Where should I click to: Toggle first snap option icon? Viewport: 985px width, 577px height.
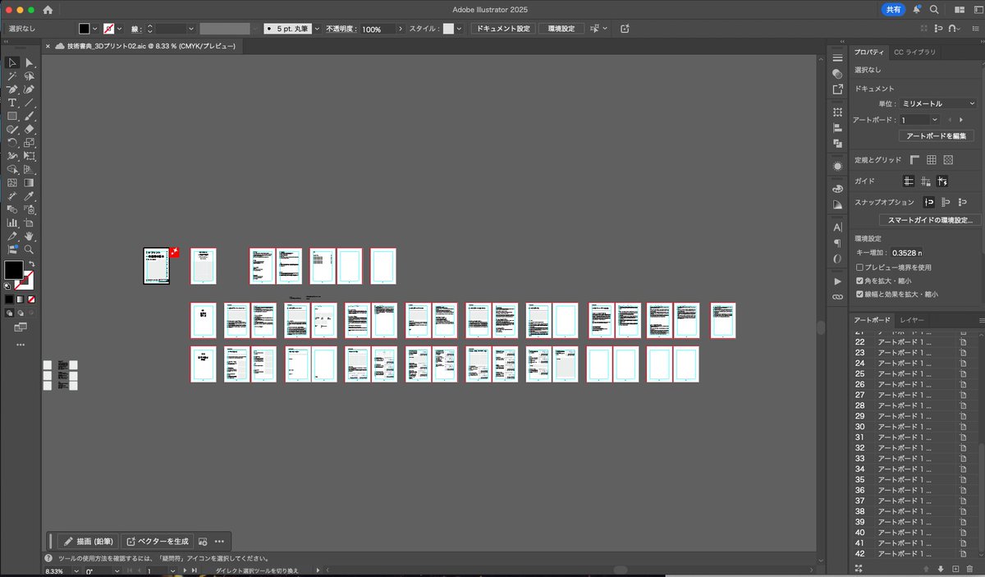(x=929, y=202)
